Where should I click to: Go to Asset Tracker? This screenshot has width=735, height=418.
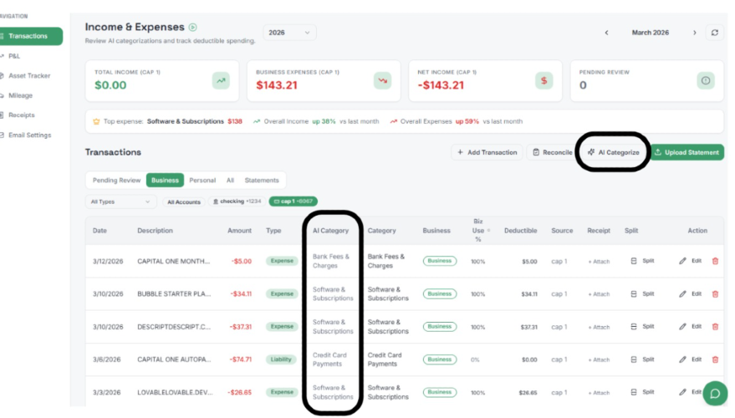29,76
